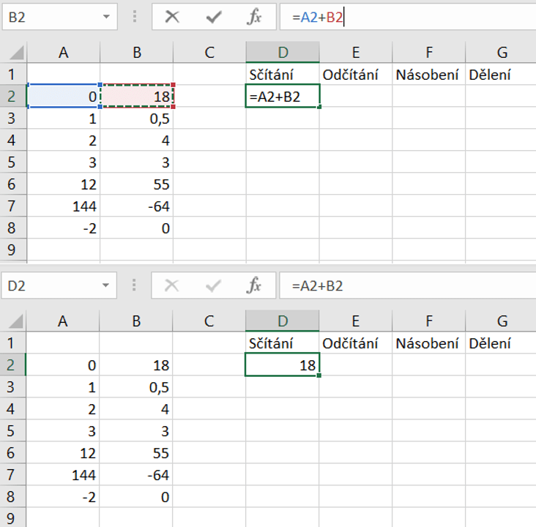This screenshot has height=527, width=536.
Task: Click the fx icon beside the D2 name box
Action: 254,285
